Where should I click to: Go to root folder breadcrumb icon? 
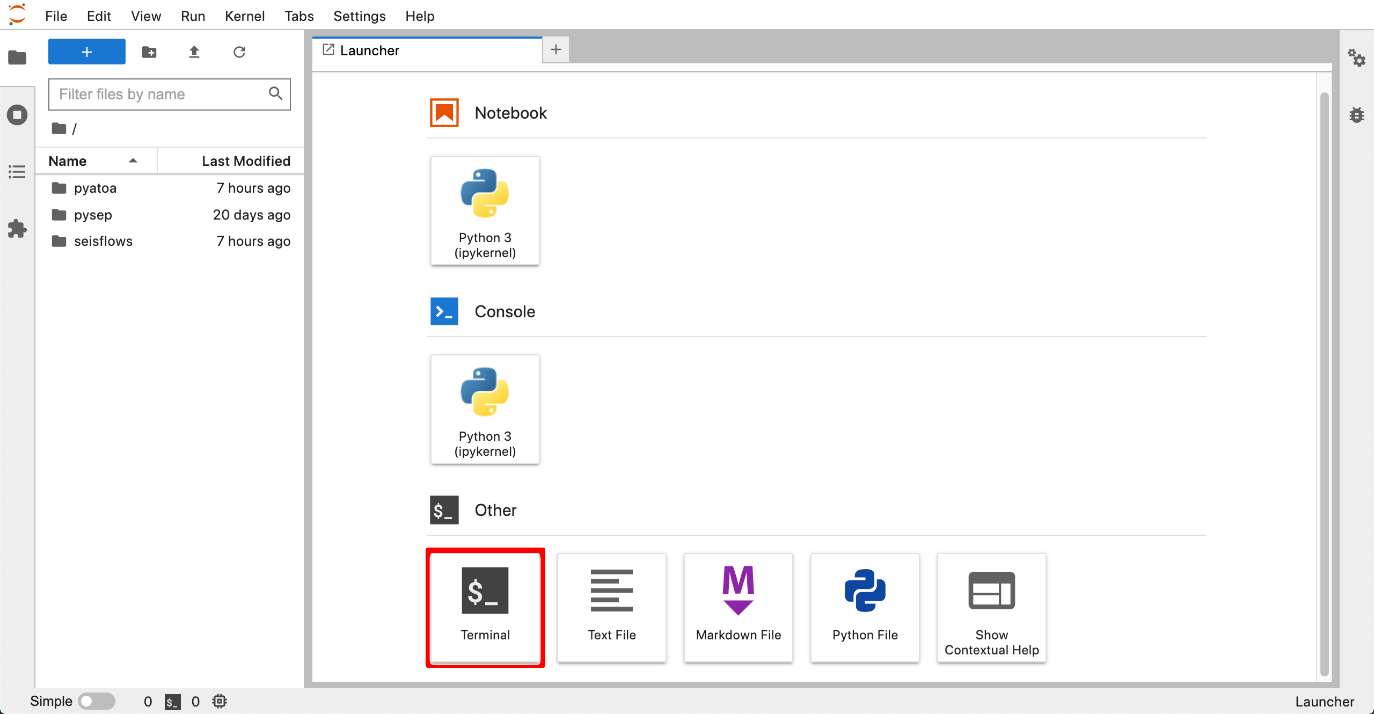[59, 128]
